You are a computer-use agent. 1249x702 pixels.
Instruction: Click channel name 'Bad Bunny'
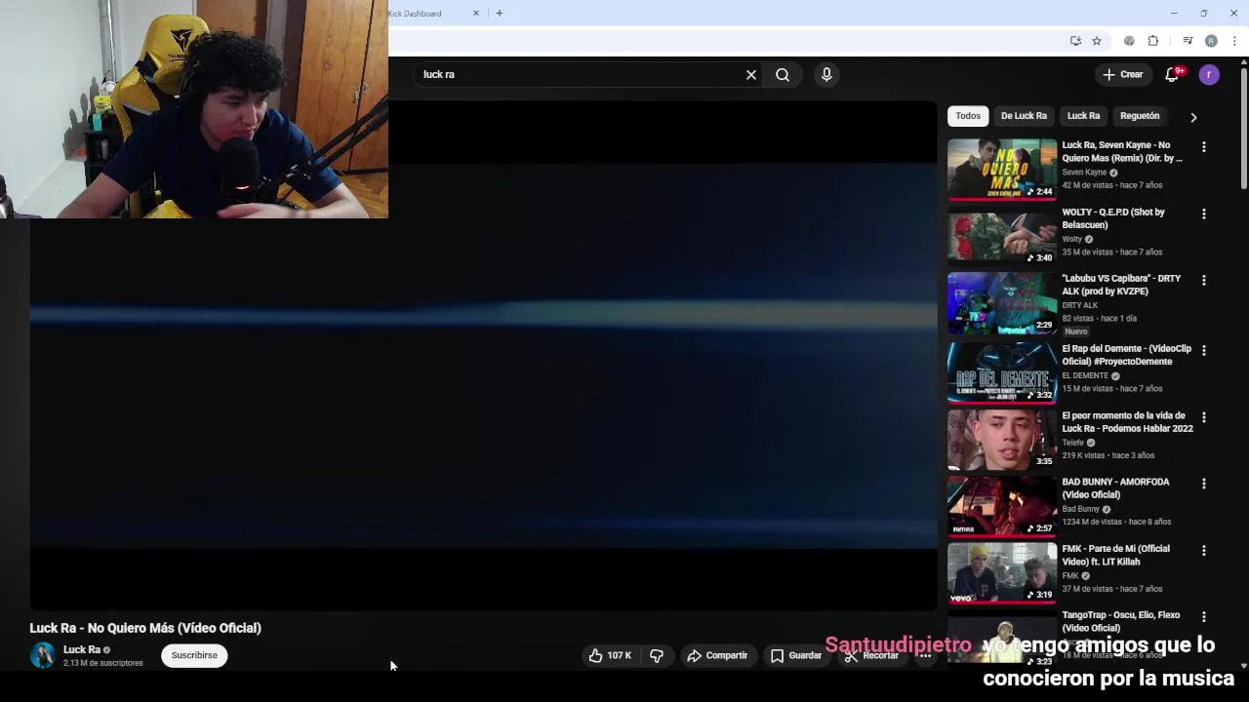[x=1080, y=509]
